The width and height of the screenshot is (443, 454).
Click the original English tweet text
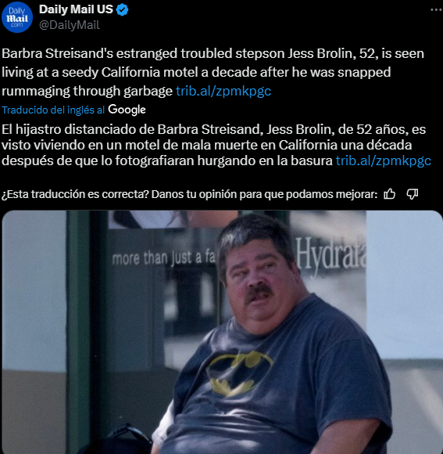(x=213, y=72)
